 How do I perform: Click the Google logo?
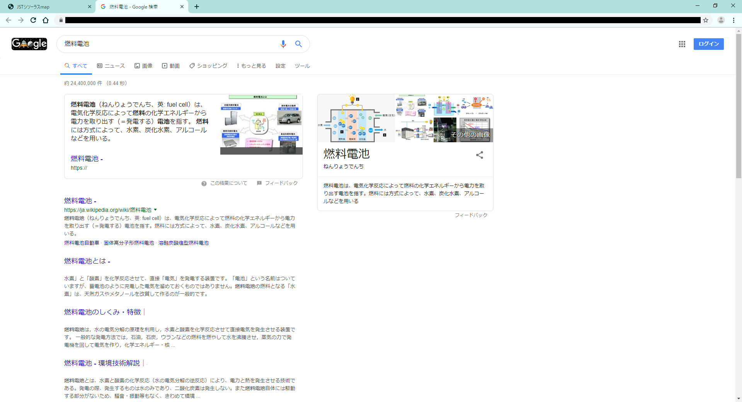click(29, 44)
